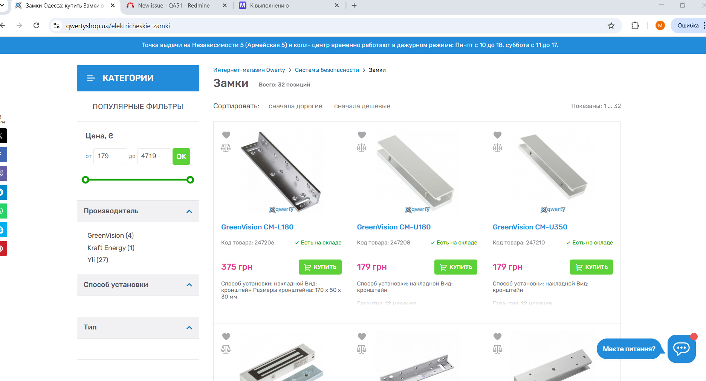Close the Замки Одесса tab
The width and height of the screenshot is (706, 381).
click(113, 6)
